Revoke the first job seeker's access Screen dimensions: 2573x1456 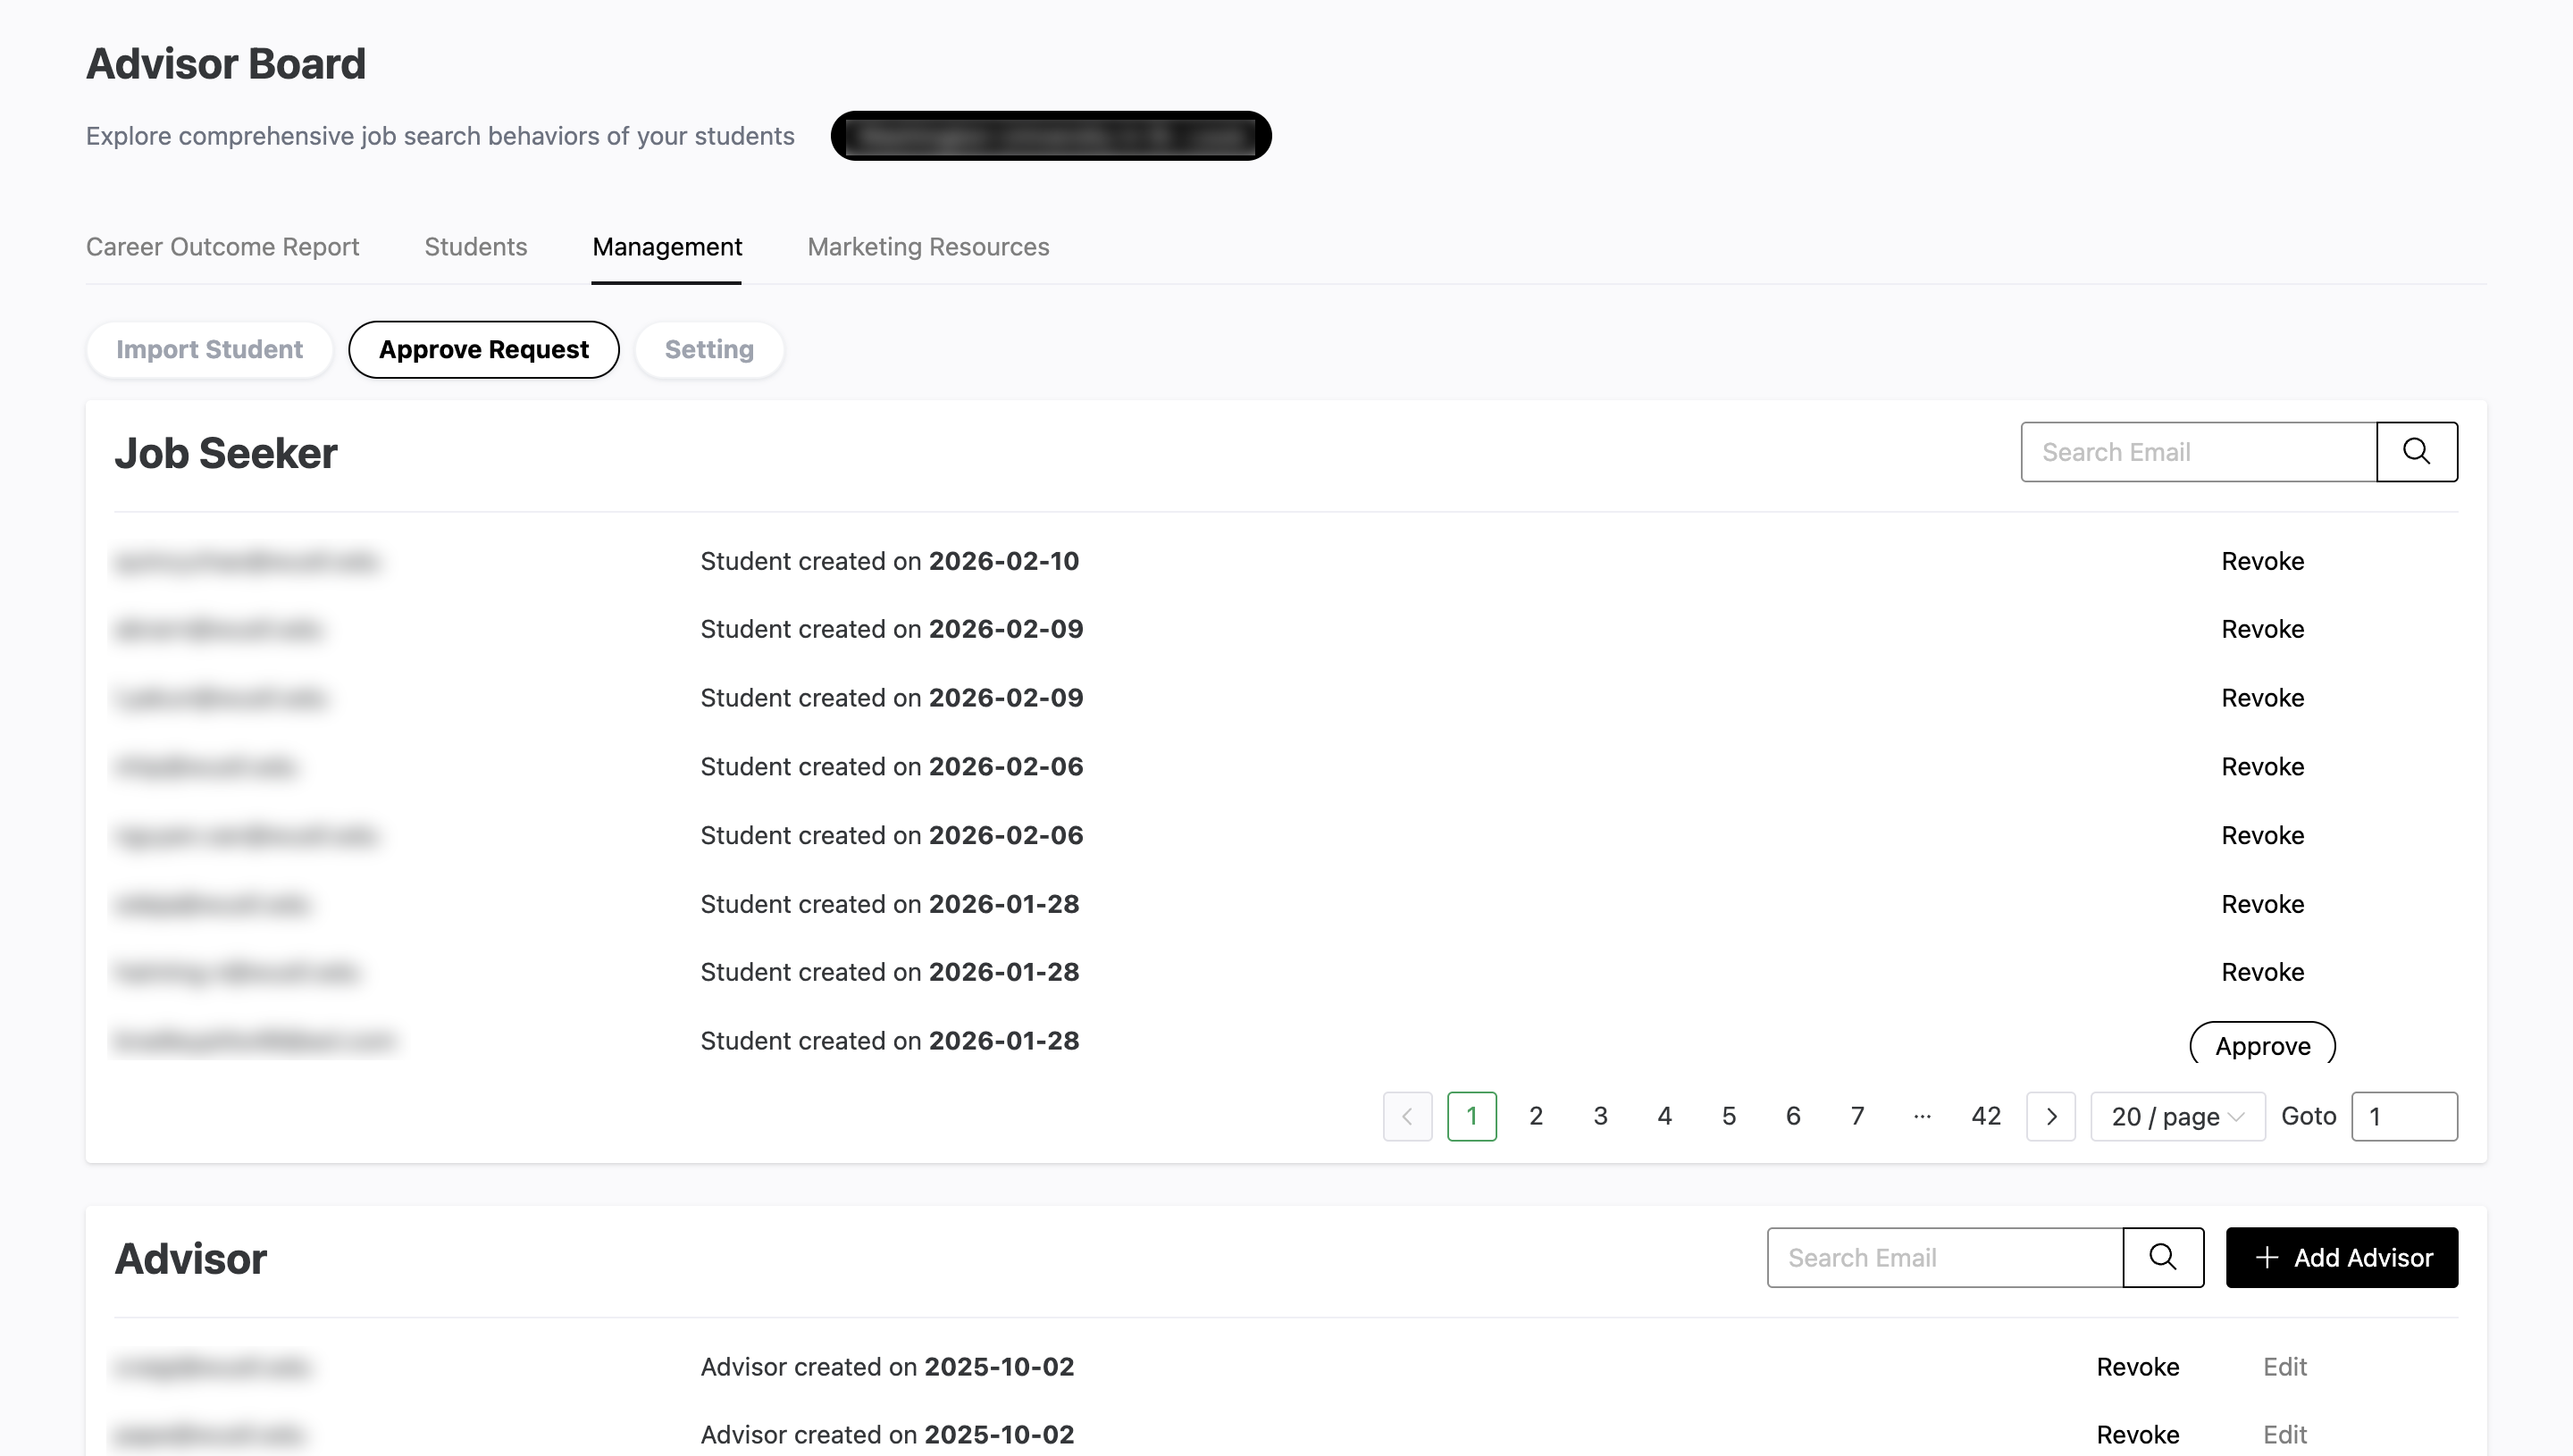click(x=2262, y=561)
